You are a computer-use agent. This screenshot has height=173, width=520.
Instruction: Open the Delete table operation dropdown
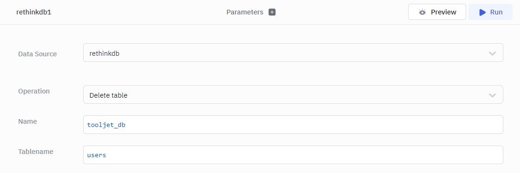click(293, 94)
